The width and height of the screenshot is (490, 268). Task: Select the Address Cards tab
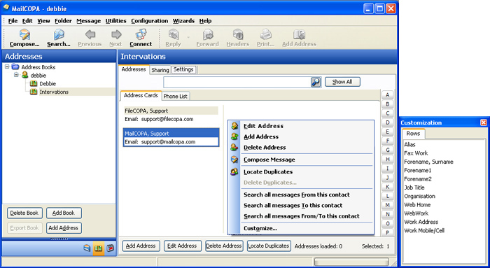pos(141,96)
